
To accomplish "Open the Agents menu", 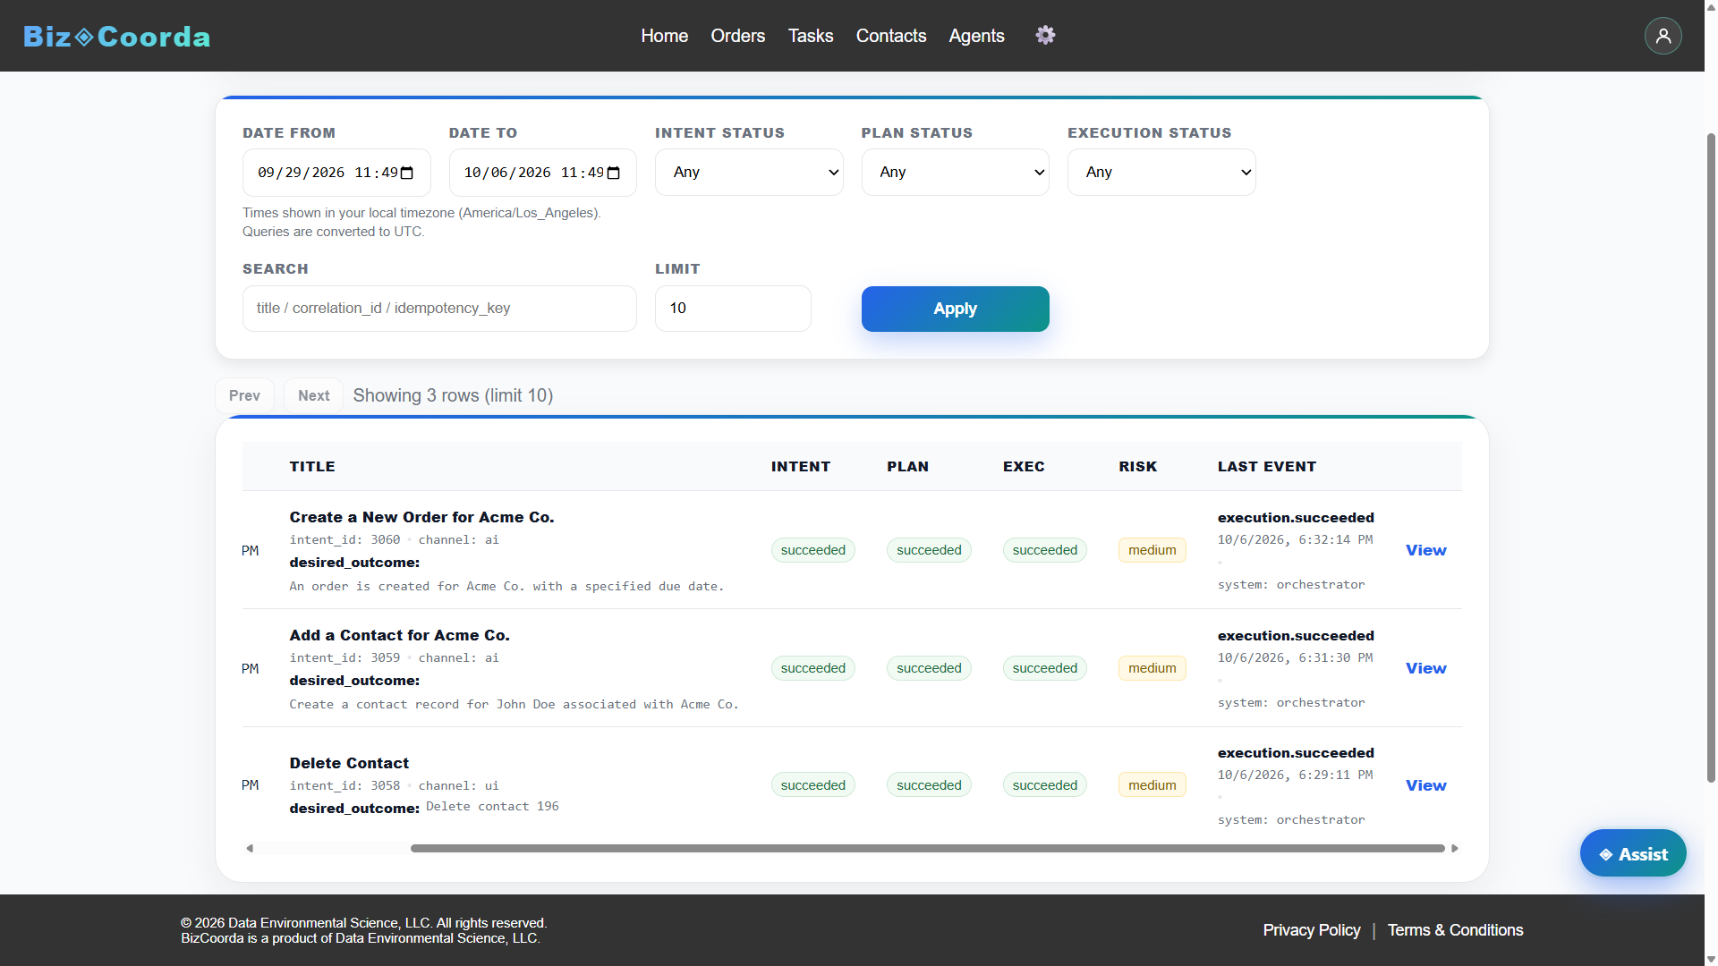I will pos(976,36).
